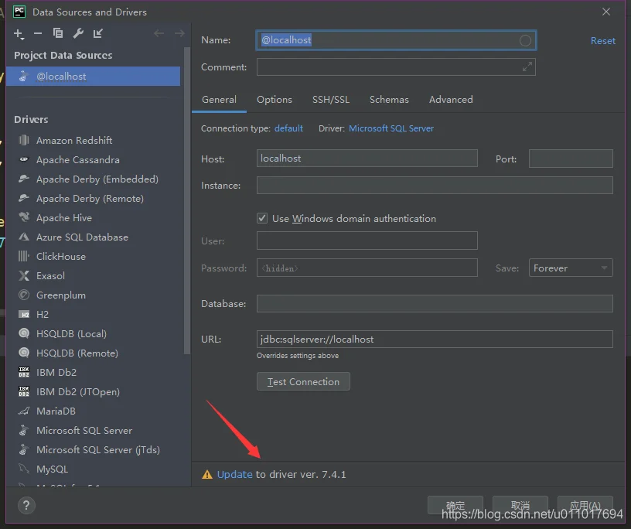Click the Password field showing hidden
This screenshot has width=631, height=529.
[x=367, y=268]
